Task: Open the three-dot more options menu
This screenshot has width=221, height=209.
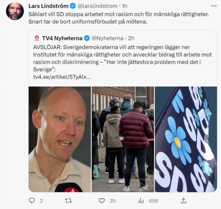Action: (x=214, y=6)
